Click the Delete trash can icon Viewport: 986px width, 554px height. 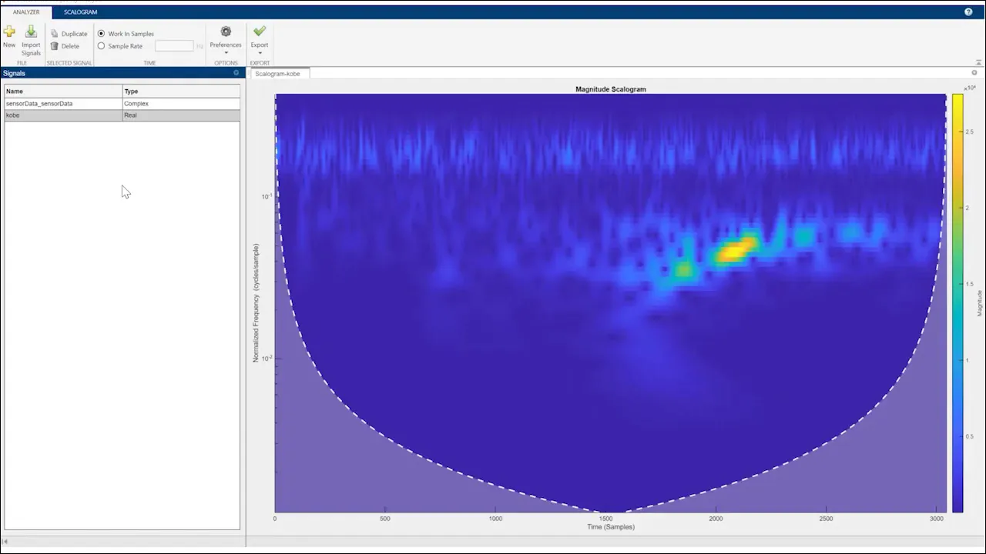pyautogui.click(x=55, y=46)
